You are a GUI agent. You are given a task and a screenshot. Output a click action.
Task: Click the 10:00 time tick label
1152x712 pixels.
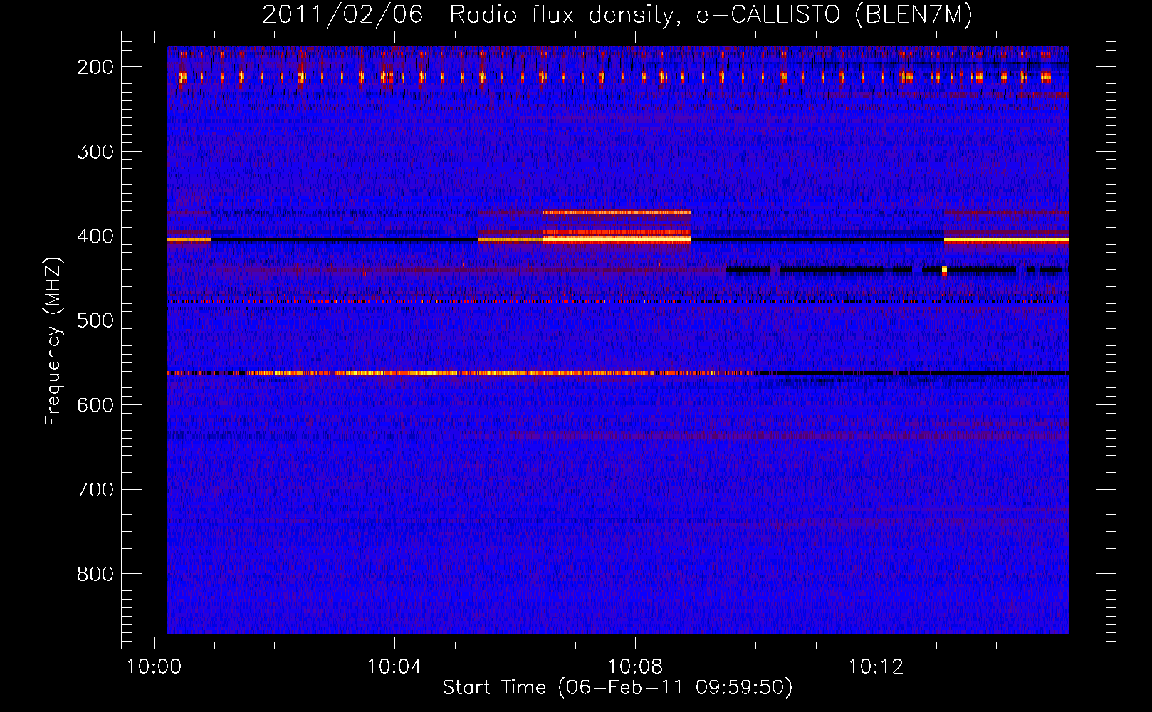pos(155,667)
